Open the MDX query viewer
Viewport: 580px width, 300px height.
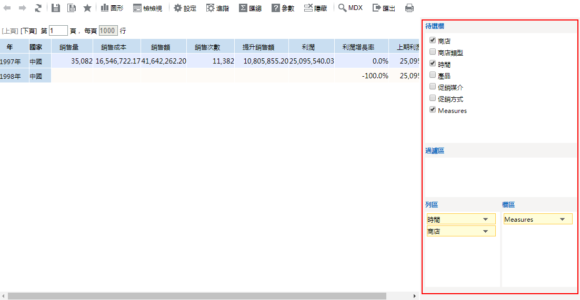tap(351, 8)
